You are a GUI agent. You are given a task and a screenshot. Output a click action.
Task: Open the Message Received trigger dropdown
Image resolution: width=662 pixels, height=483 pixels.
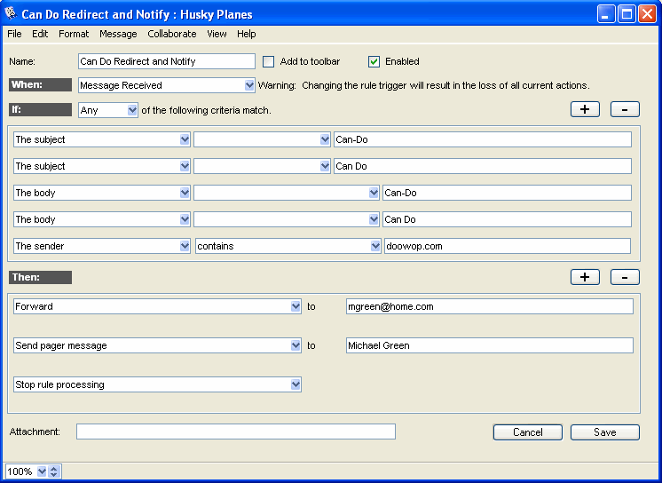(x=249, y=85)
